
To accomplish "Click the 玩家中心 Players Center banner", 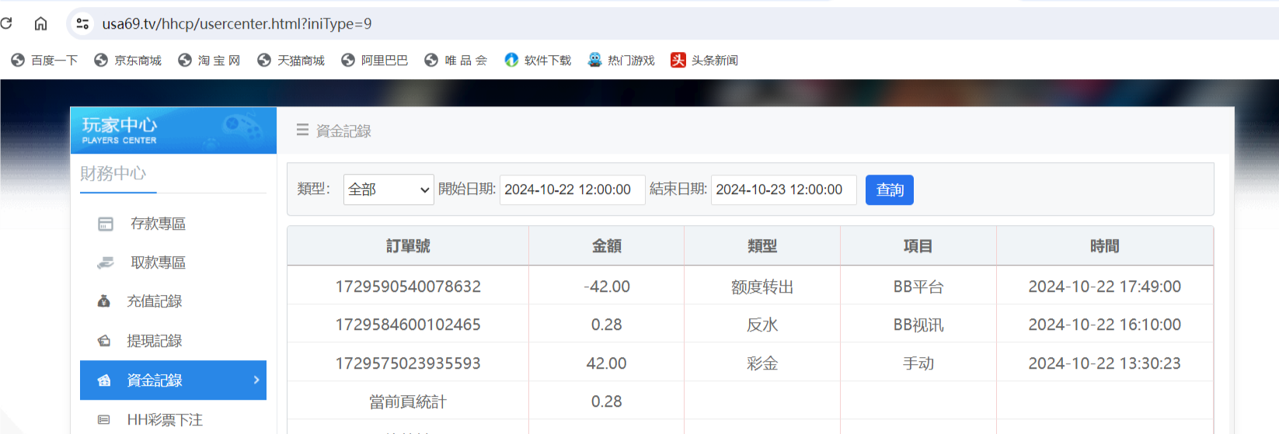I will (x=173, y=130).
